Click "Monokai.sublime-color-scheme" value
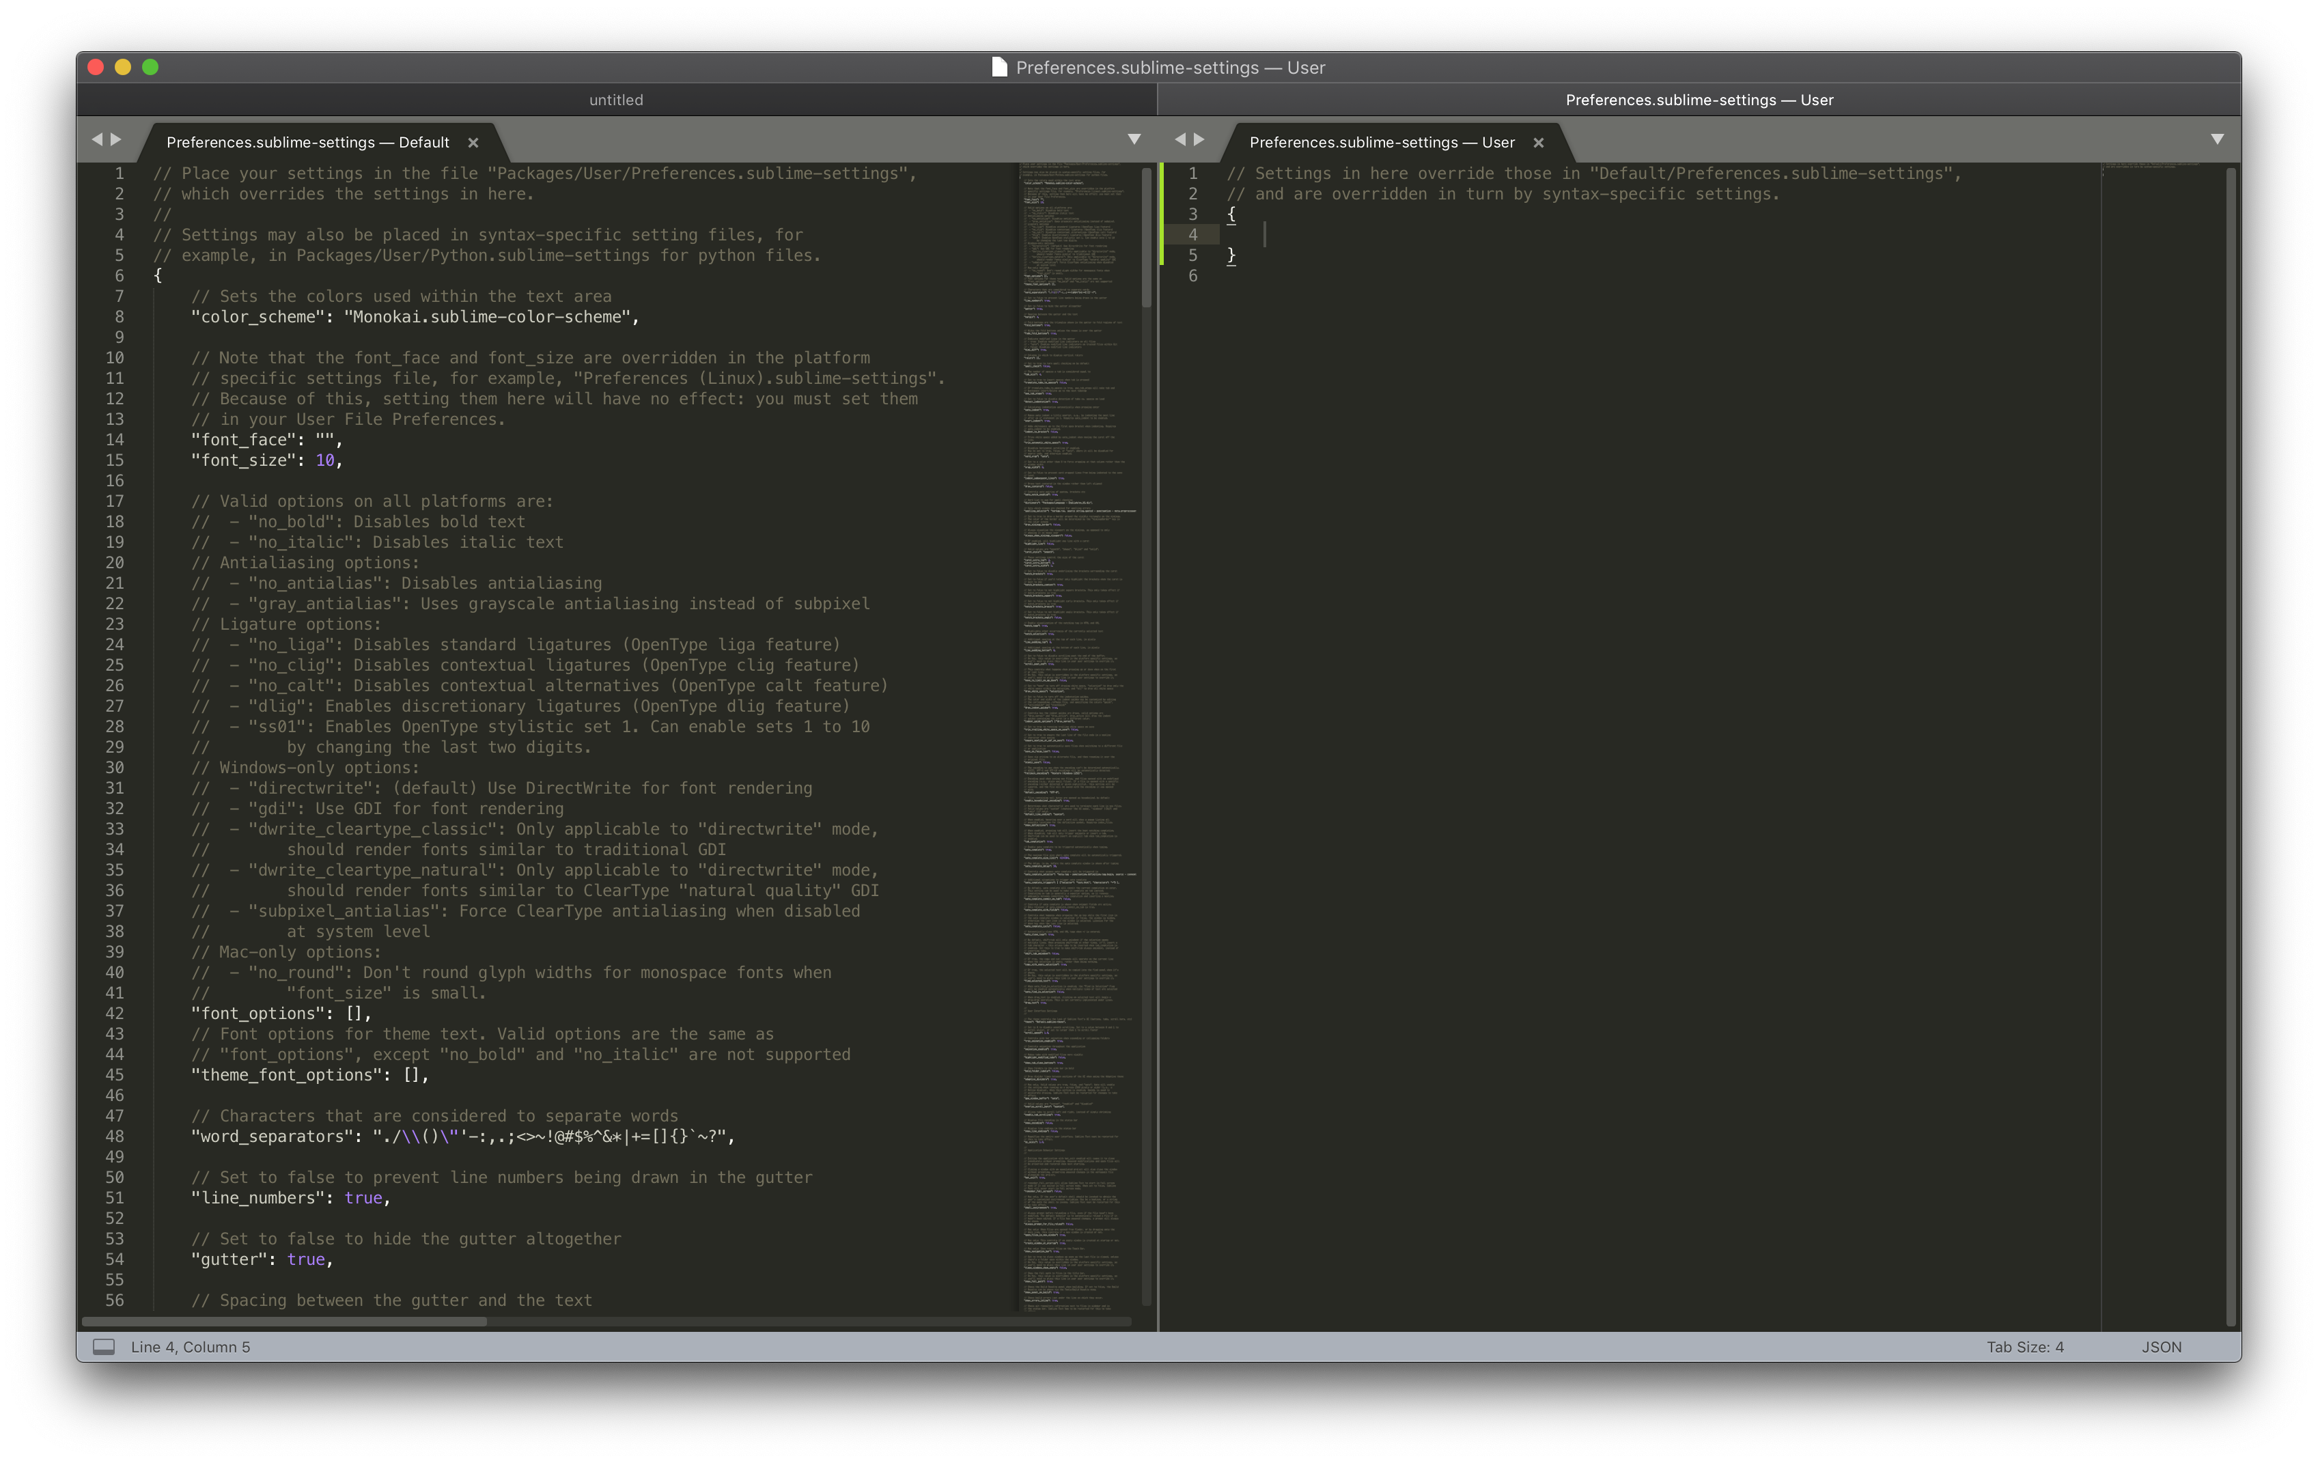 point(487,317)
